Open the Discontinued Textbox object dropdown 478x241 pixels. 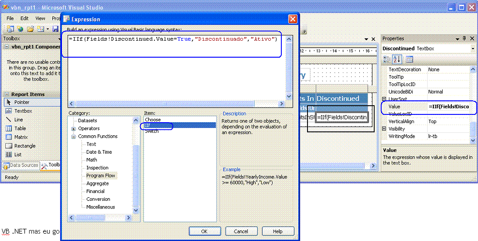pyautogui.click(x=473, y=48)
